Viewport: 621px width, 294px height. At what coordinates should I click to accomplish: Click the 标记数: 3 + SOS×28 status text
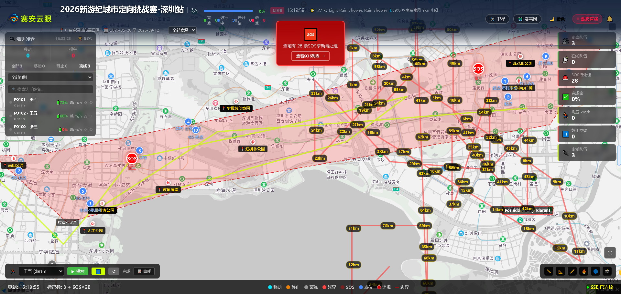point(69,287)
